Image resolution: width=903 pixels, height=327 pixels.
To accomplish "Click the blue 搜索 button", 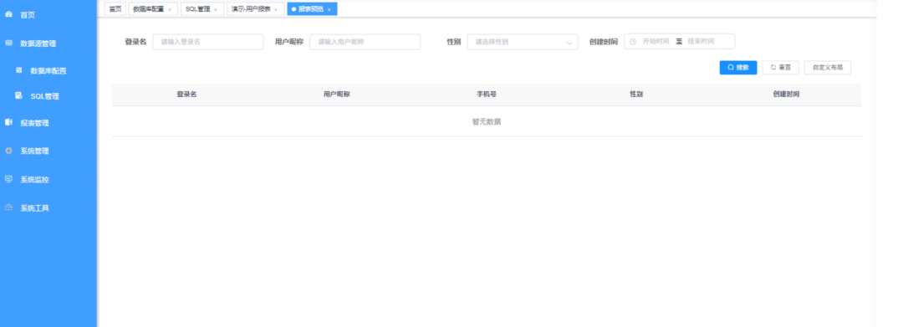I will [738, 68].
